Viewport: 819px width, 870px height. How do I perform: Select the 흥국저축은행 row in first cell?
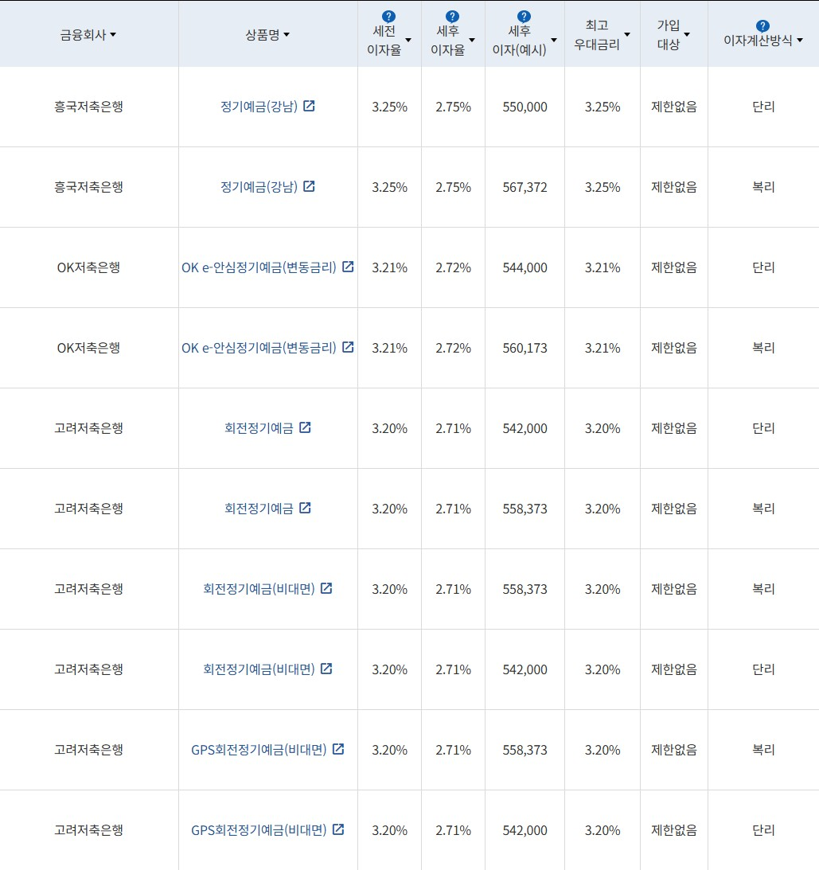tap(89, 106)
